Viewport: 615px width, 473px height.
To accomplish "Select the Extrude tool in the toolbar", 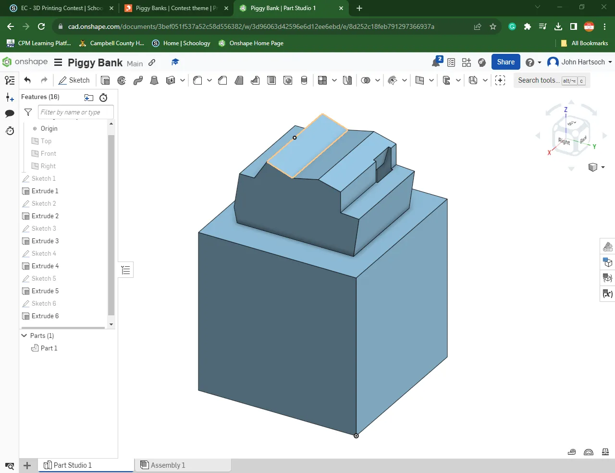I will click(x=105, y=80).
